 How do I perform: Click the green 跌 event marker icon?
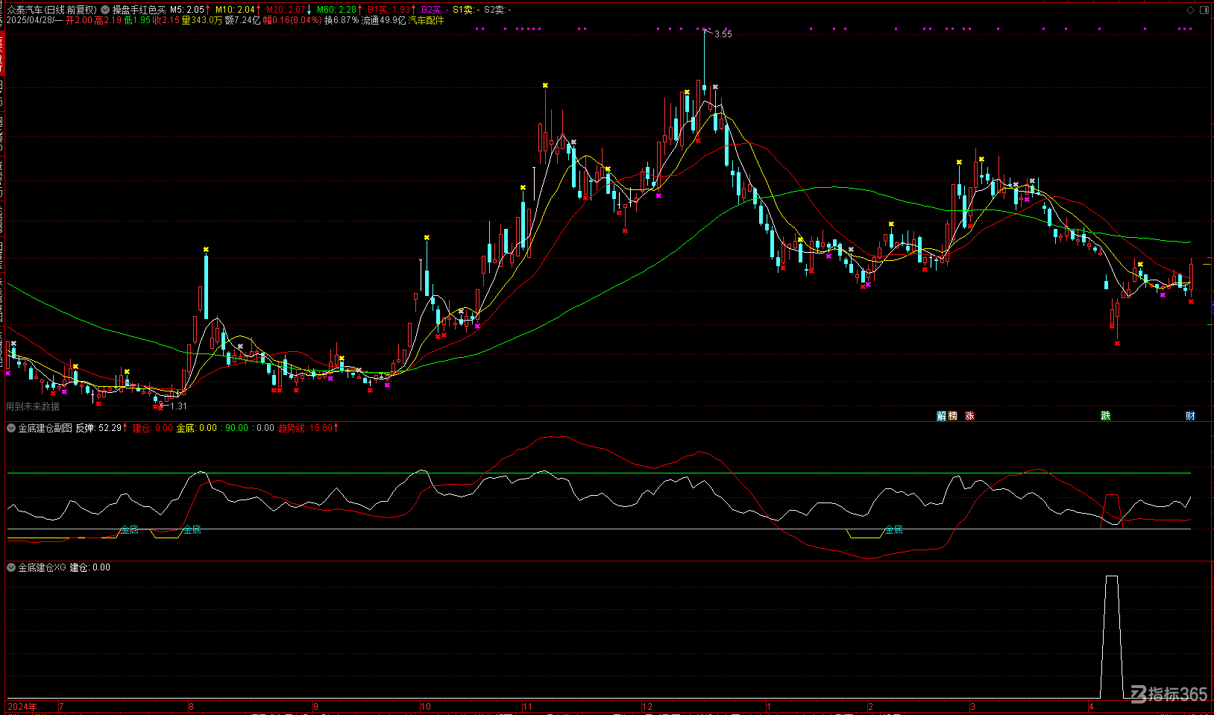click(x=1106, y=416)
